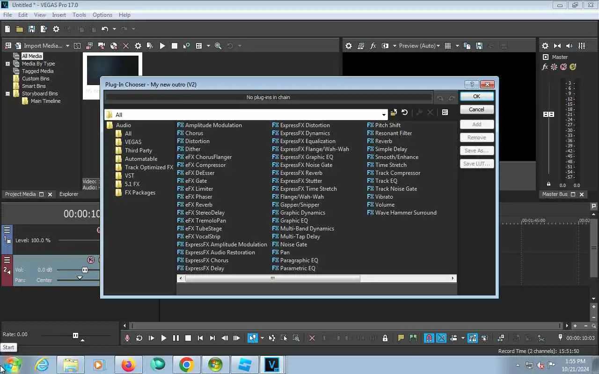Open the Undo history dropdown arrow

pyautogui.click(x=114, y=29)
